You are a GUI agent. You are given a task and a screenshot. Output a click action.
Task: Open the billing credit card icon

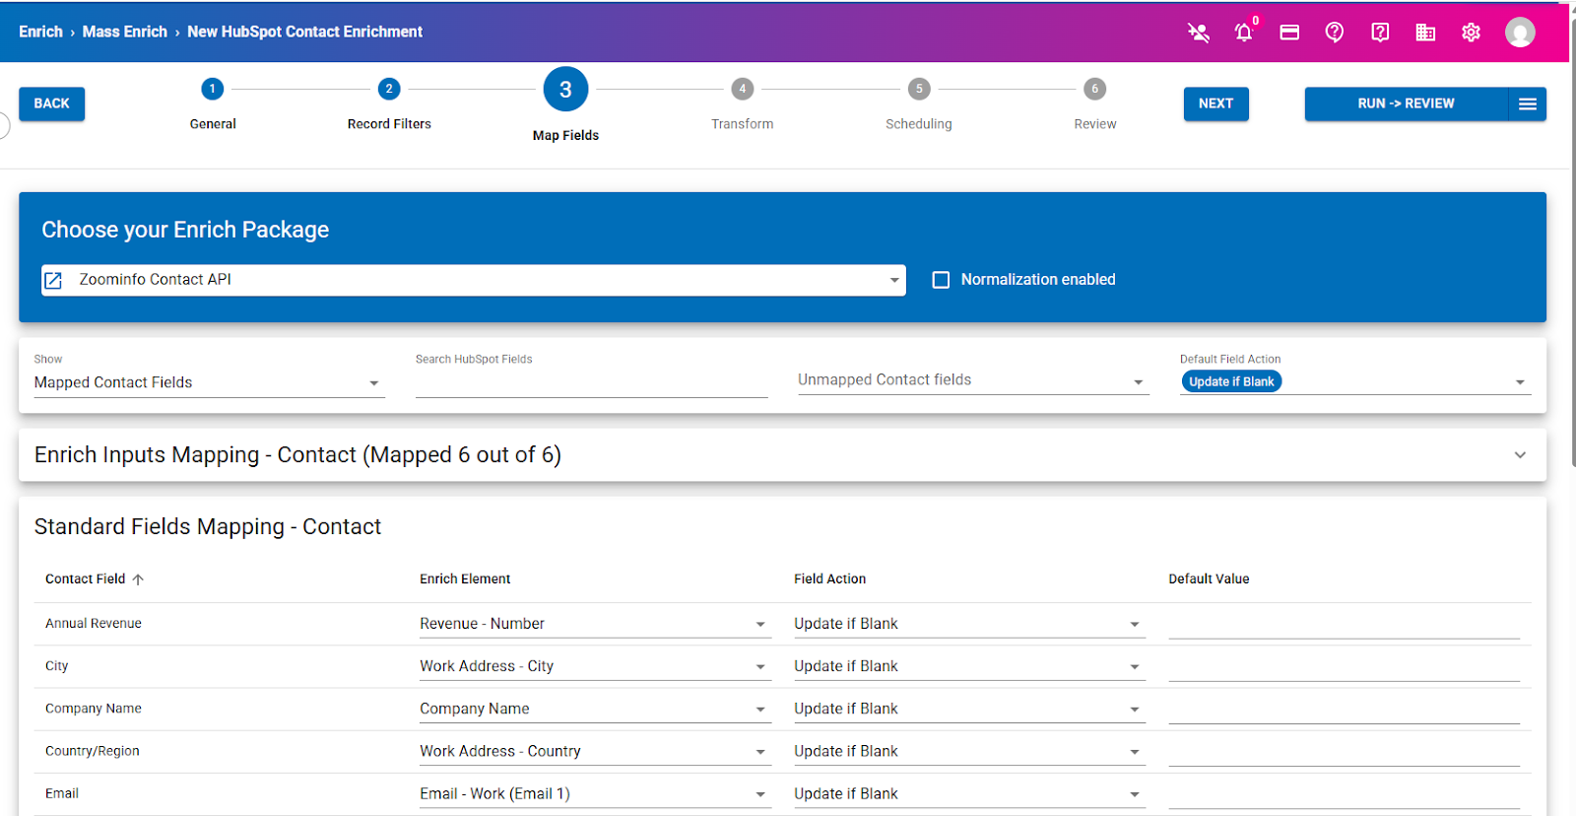(1289, 33)
